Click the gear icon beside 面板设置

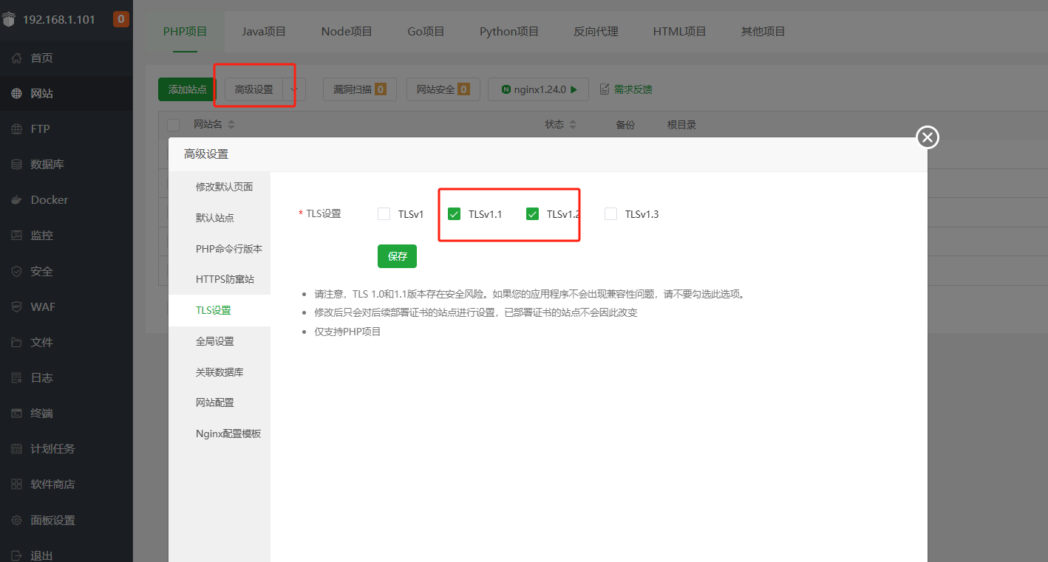tap(16, 520)
